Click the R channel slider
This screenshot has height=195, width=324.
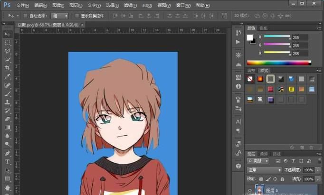point(277,37)
